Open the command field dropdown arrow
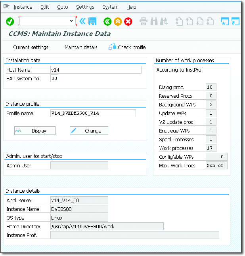Image resolution: width=245 pixels, height=256 pixels. pos(71,21)
